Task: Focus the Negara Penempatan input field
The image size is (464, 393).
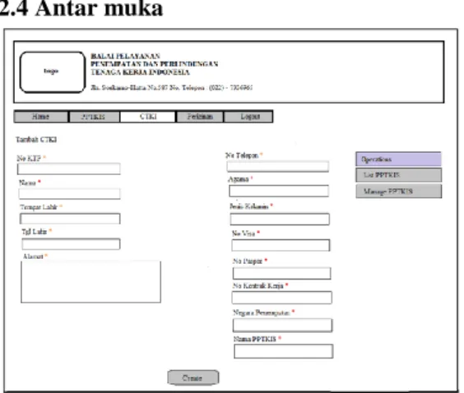Action: tap(283, 325)
